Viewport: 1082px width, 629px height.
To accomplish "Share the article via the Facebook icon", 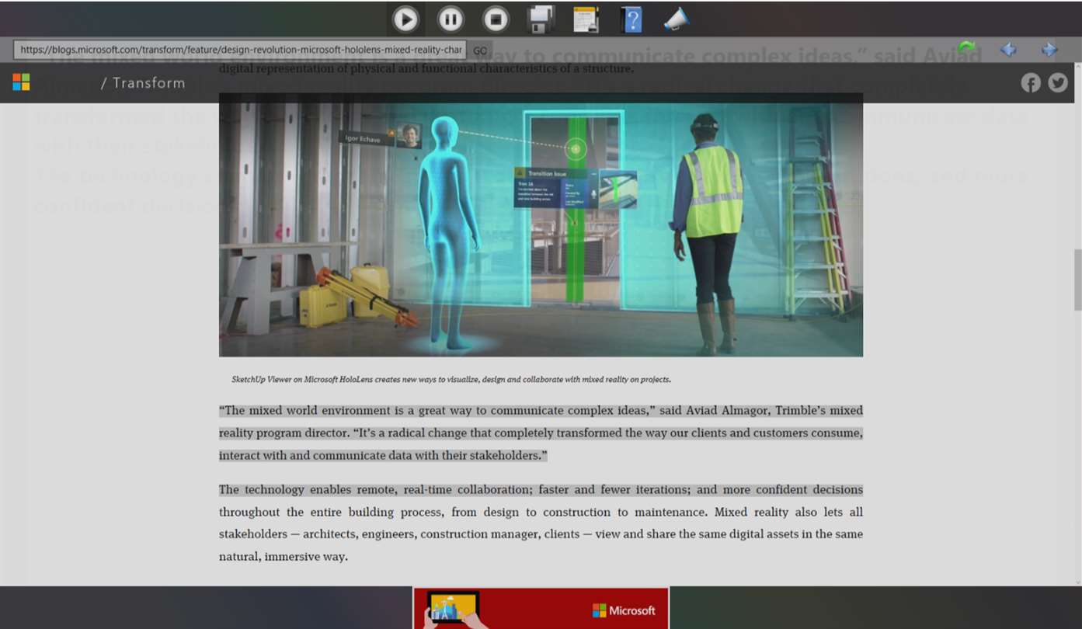I will point(1031,83).
